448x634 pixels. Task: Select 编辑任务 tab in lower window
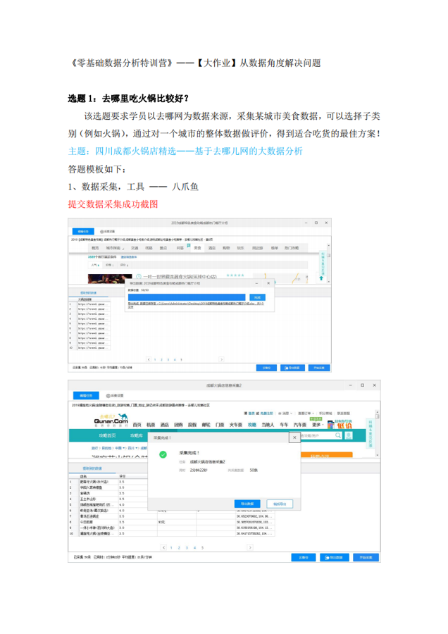click(86, 395)
